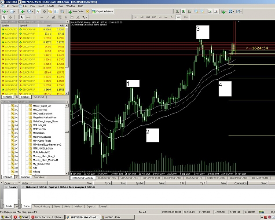Select the text 'A' drawing tool

(x=66, y=17)
